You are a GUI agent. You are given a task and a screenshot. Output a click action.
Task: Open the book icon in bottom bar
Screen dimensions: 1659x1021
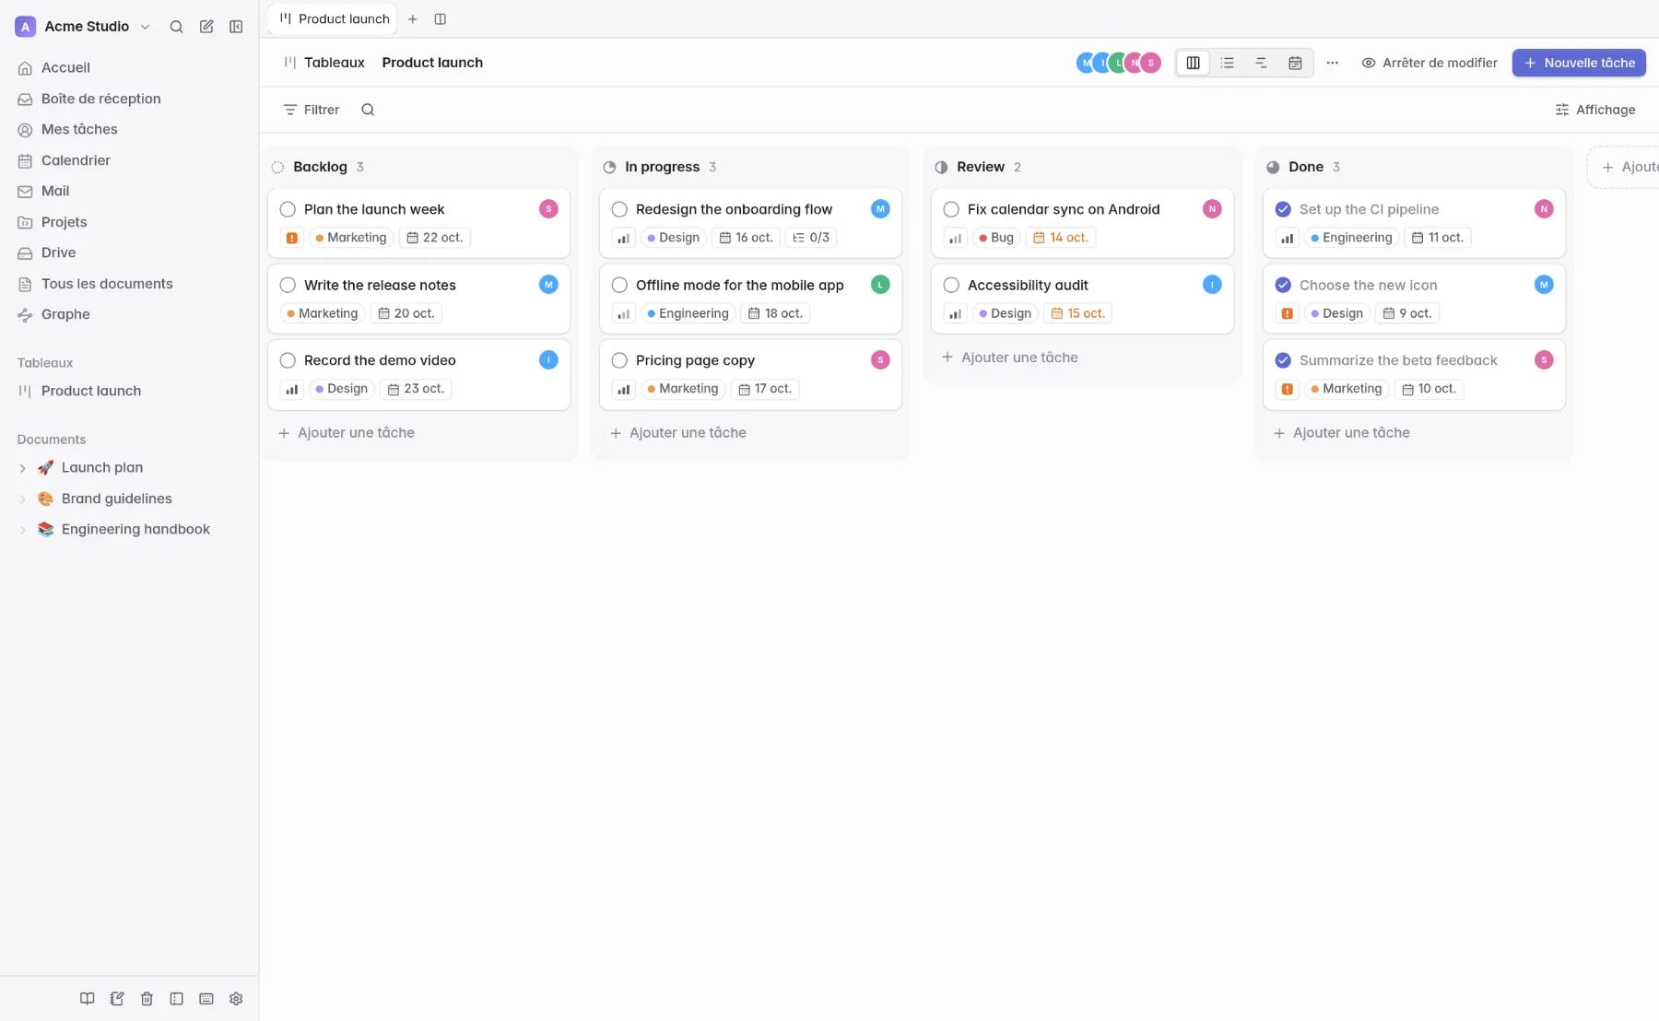coord(87,999)
